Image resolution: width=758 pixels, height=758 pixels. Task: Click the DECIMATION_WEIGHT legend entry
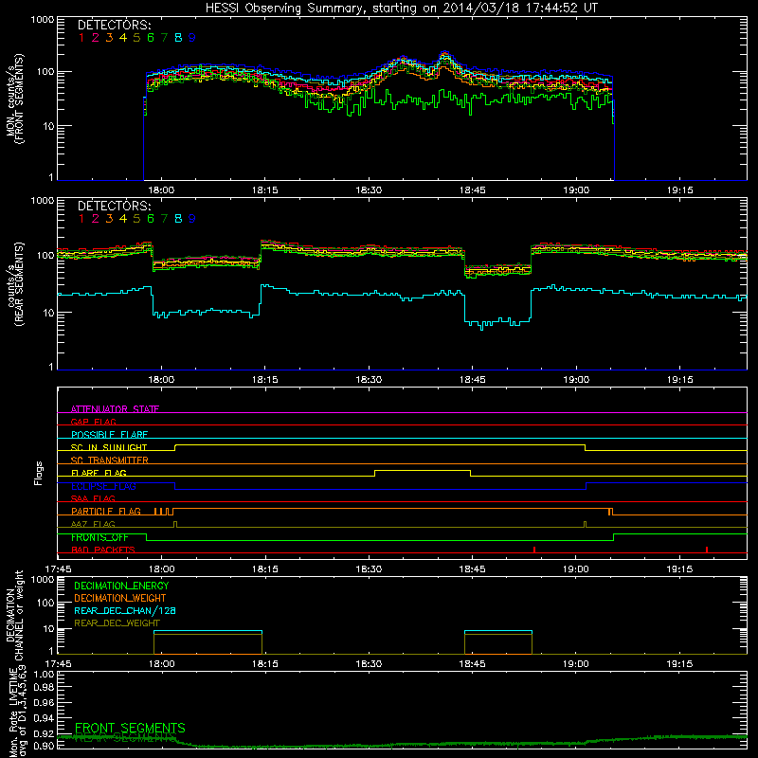[x=120, y=598]
